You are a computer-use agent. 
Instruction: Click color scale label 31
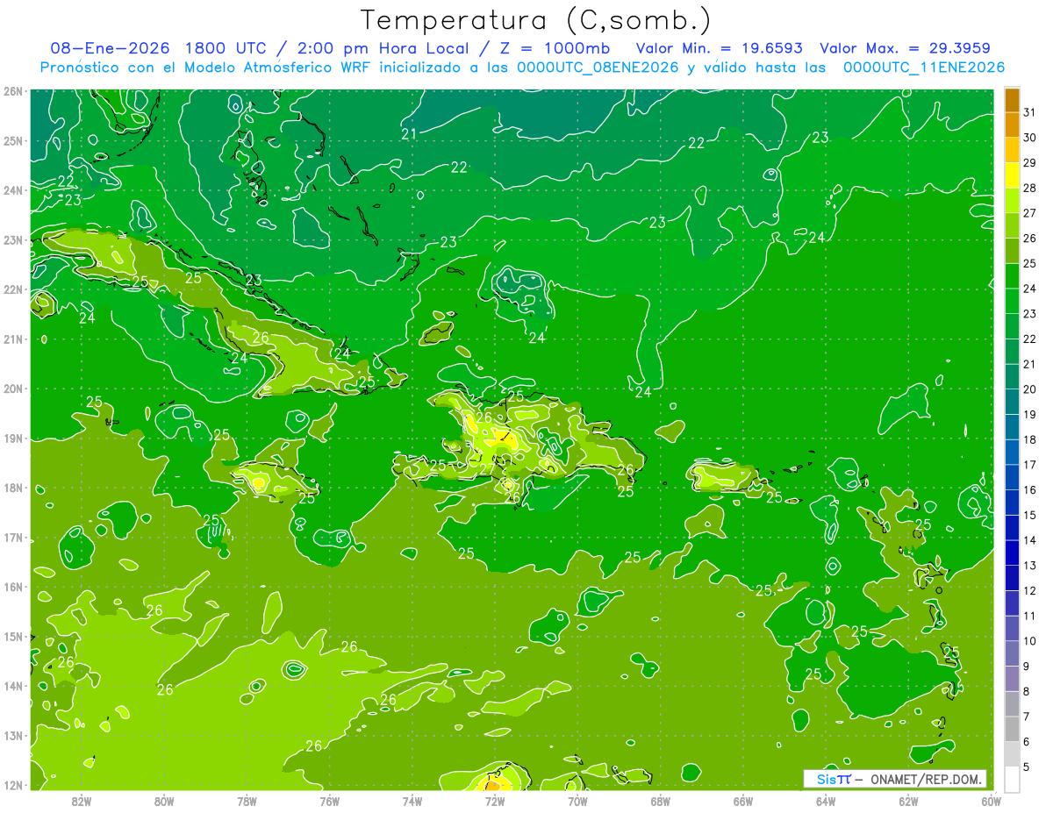(1030, 111)
